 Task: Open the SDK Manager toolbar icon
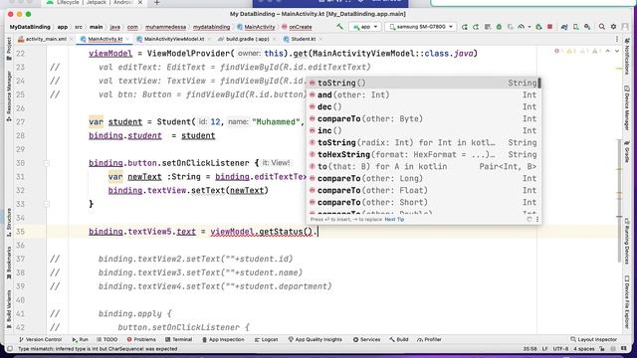(x=587, y=27)
